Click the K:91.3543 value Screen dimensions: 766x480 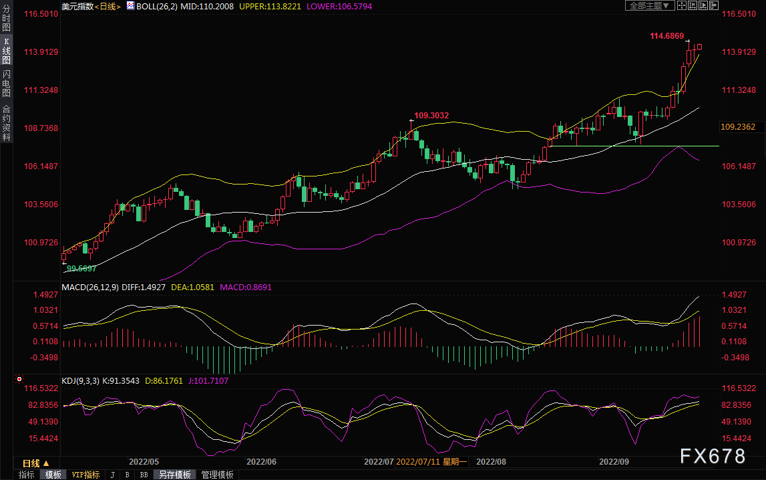[121, 381]
